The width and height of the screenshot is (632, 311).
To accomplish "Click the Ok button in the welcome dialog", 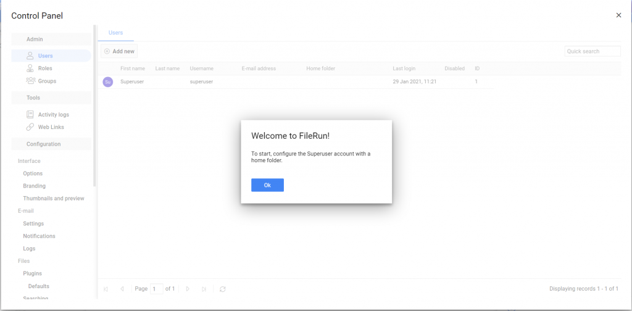I will pos(267,185).
